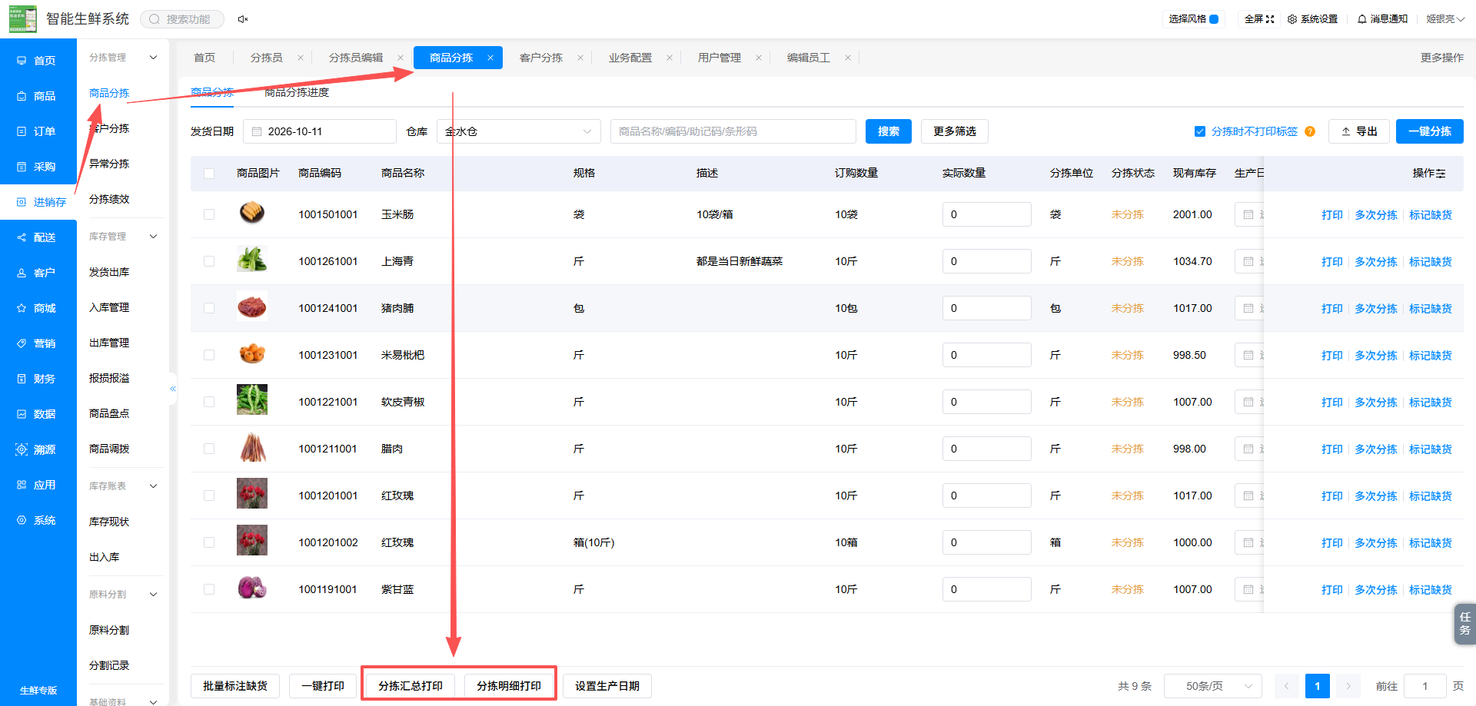1476x706 pixels.
Task: Open the 商城 sidebar module
Action: (38, 308)
